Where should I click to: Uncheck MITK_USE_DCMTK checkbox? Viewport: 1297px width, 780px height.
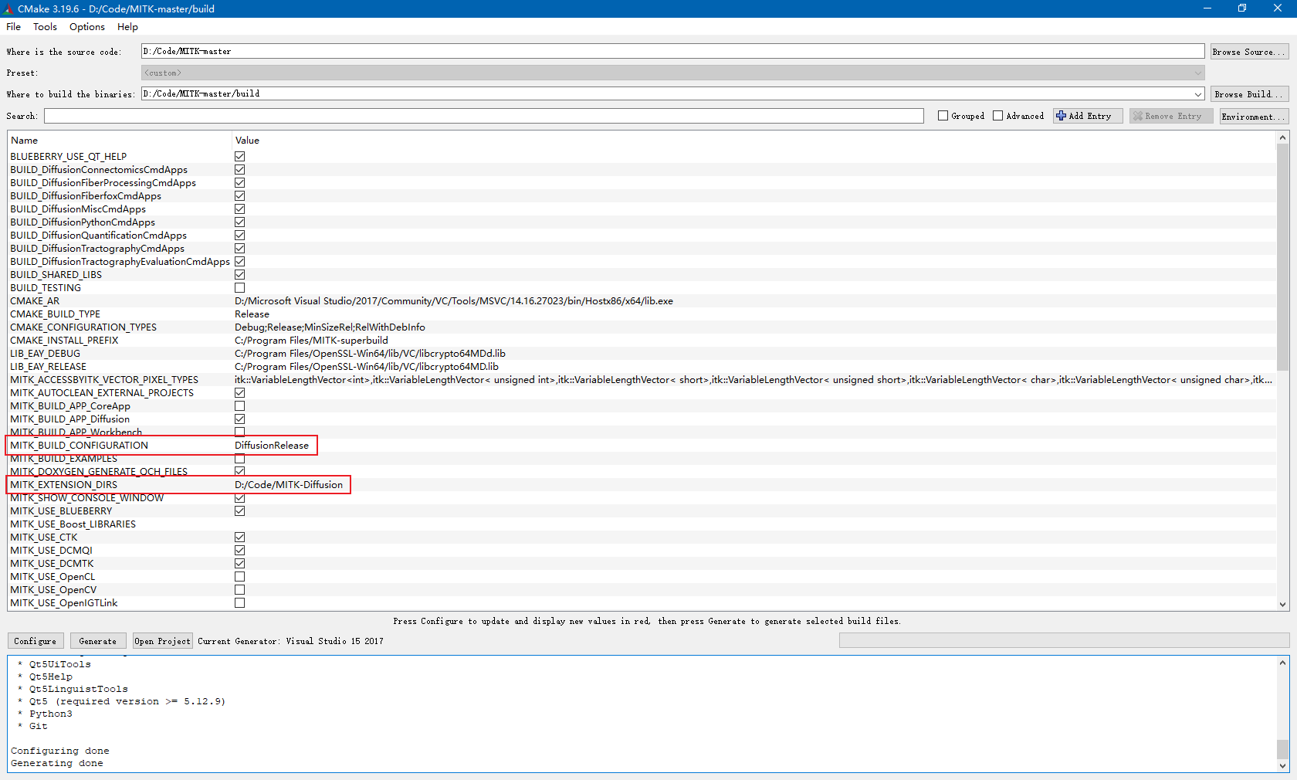pyautogui.click(x=240, y=564)
